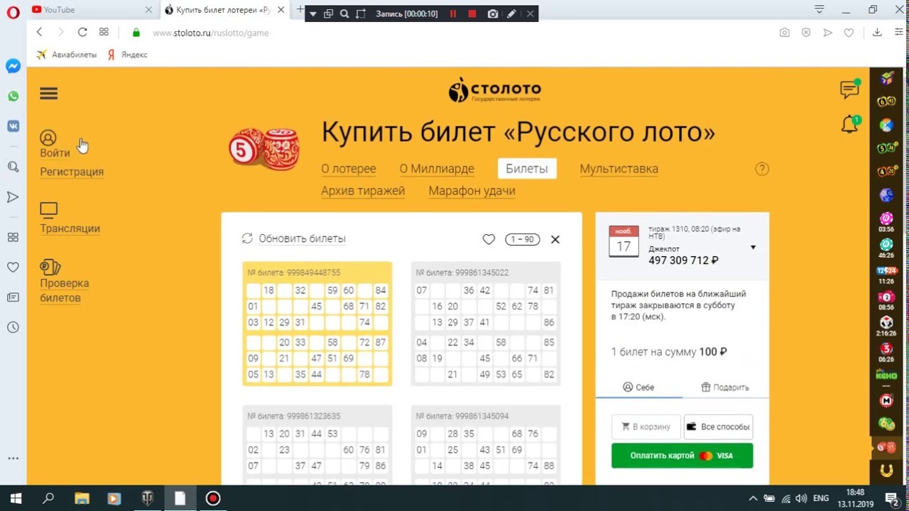The height and width of the screenshot is (511, 909).
Task: Open the hamburger menu on Stoloto
Action: [x=49, y=94]
